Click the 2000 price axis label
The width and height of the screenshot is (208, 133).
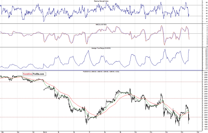198,117
